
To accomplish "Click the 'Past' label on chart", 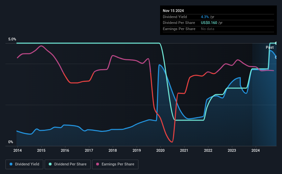I will [270, 47].
